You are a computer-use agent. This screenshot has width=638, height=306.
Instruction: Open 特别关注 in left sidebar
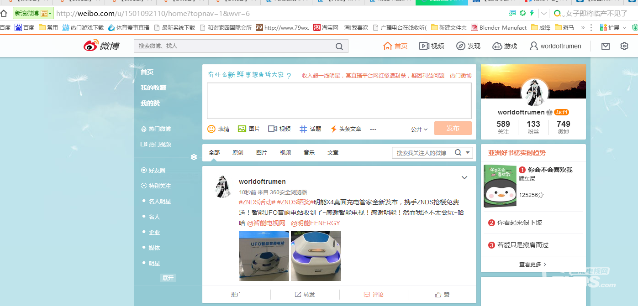coord(156,186)
